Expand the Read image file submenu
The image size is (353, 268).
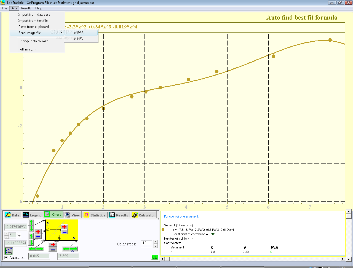(37, 33)
